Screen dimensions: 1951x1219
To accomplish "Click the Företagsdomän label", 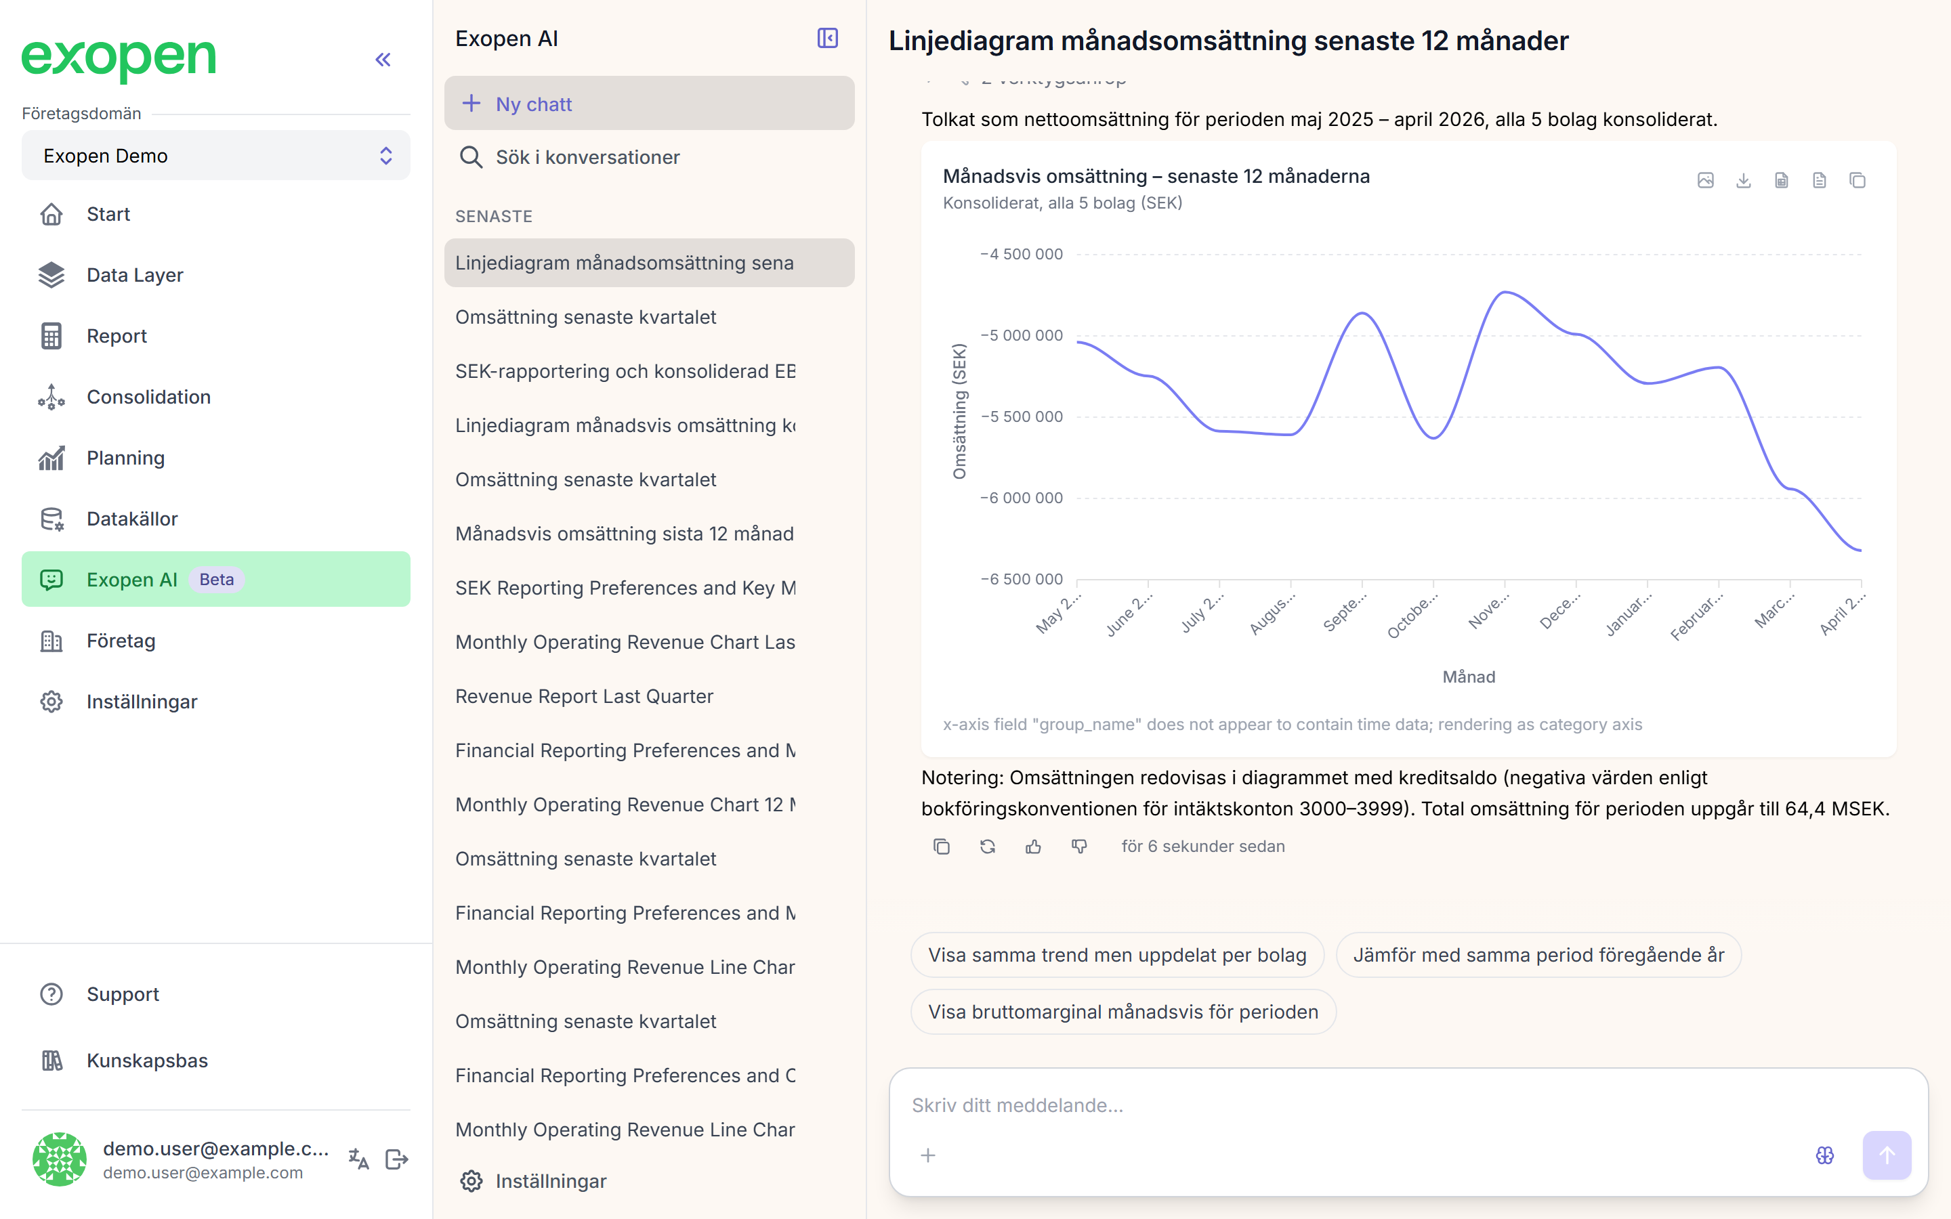I will point(81,114).
